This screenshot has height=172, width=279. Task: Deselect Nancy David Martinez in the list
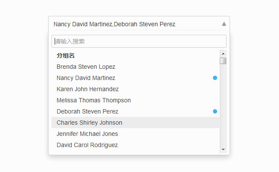click(x=86, y=78)
